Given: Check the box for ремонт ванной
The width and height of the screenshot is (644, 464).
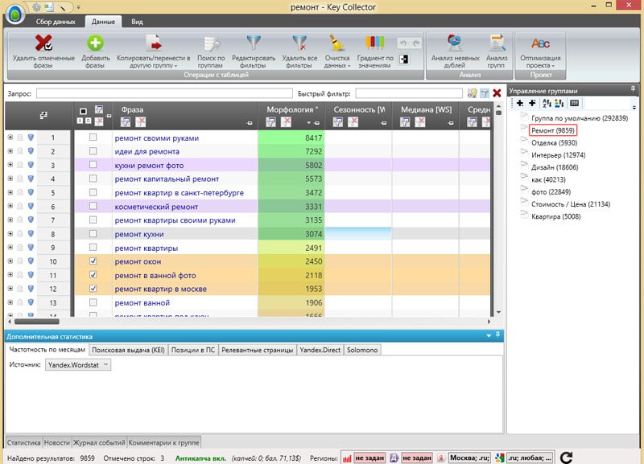Looking at the screenshot, I should click(93, 303).
